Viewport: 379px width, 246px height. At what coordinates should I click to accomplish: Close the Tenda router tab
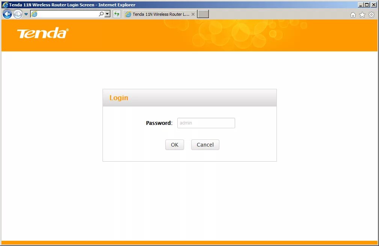pos(193,14)
